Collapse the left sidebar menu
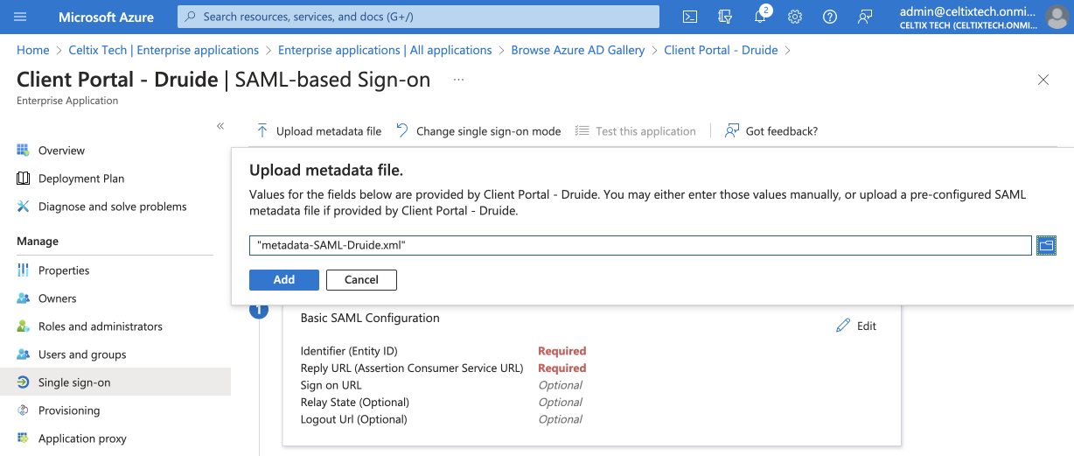 (220, 127)
